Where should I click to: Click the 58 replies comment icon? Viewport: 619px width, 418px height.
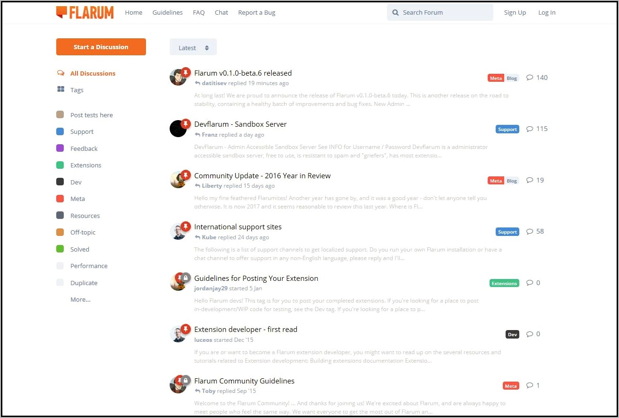point(530,231)
